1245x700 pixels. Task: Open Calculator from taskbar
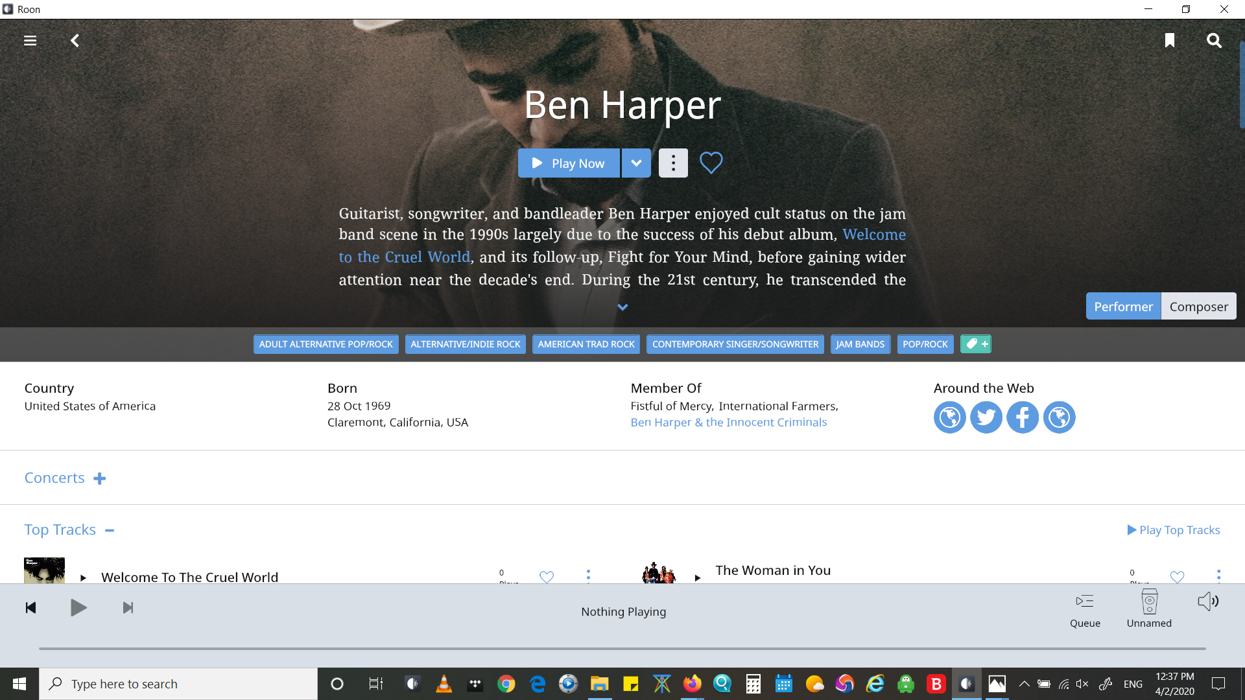[x=753, y=684]
